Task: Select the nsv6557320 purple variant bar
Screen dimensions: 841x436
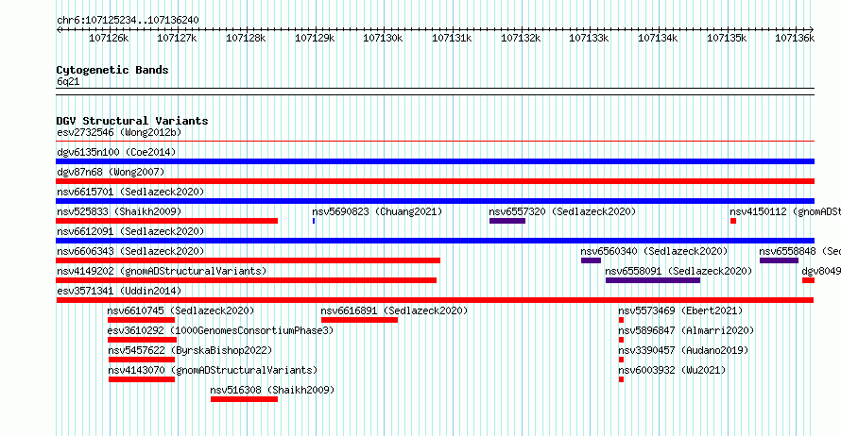Action: [506, 221]
